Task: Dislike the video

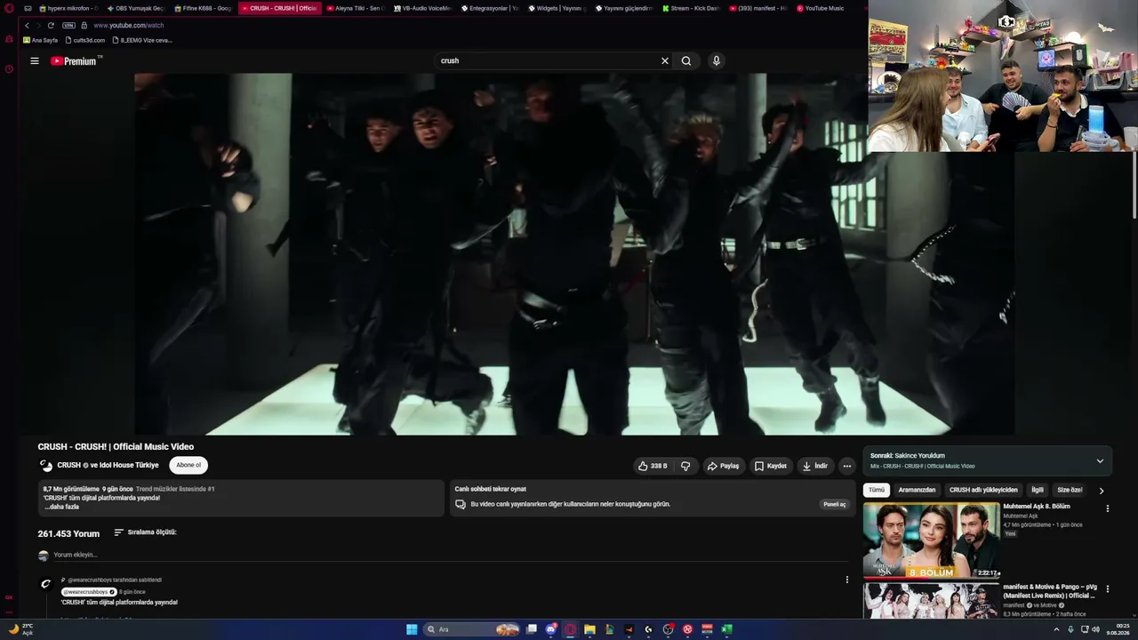Action: (x=685, y=466)
